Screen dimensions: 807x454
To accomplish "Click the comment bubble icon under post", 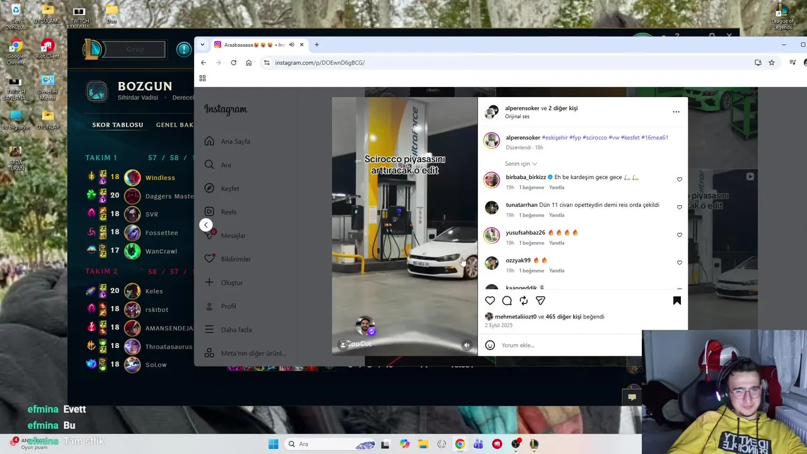I will click(x=507, y=301).
